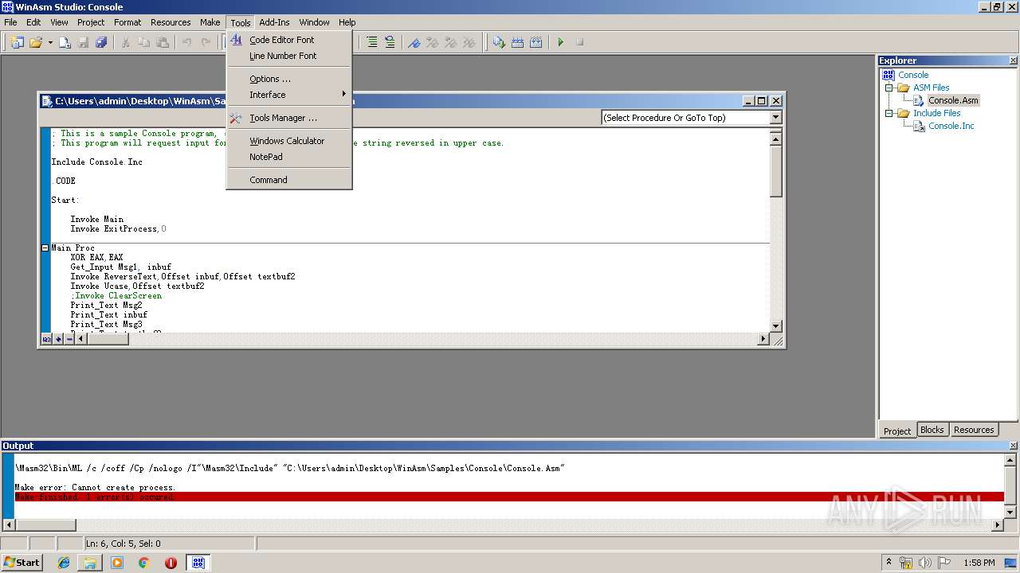Click the Outdent lines toolbar icon
This screenshot has height=573, width=1020.
[x=390, y=42]
